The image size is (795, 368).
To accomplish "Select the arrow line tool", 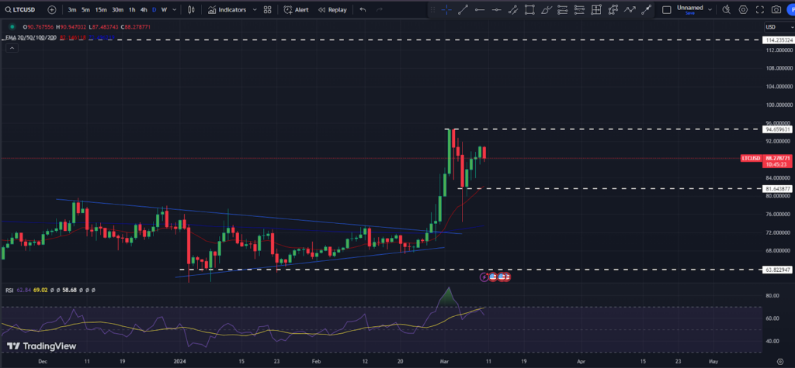I will [x=646, y=9].
